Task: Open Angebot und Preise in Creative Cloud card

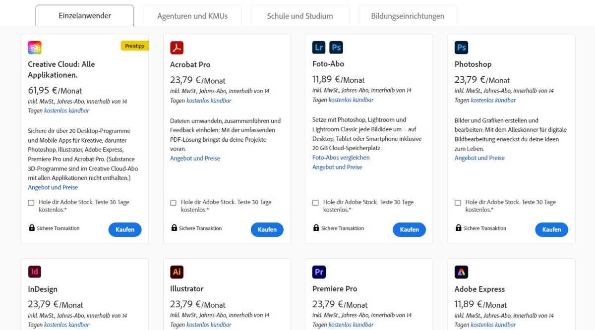Action: tap(53, 187)
